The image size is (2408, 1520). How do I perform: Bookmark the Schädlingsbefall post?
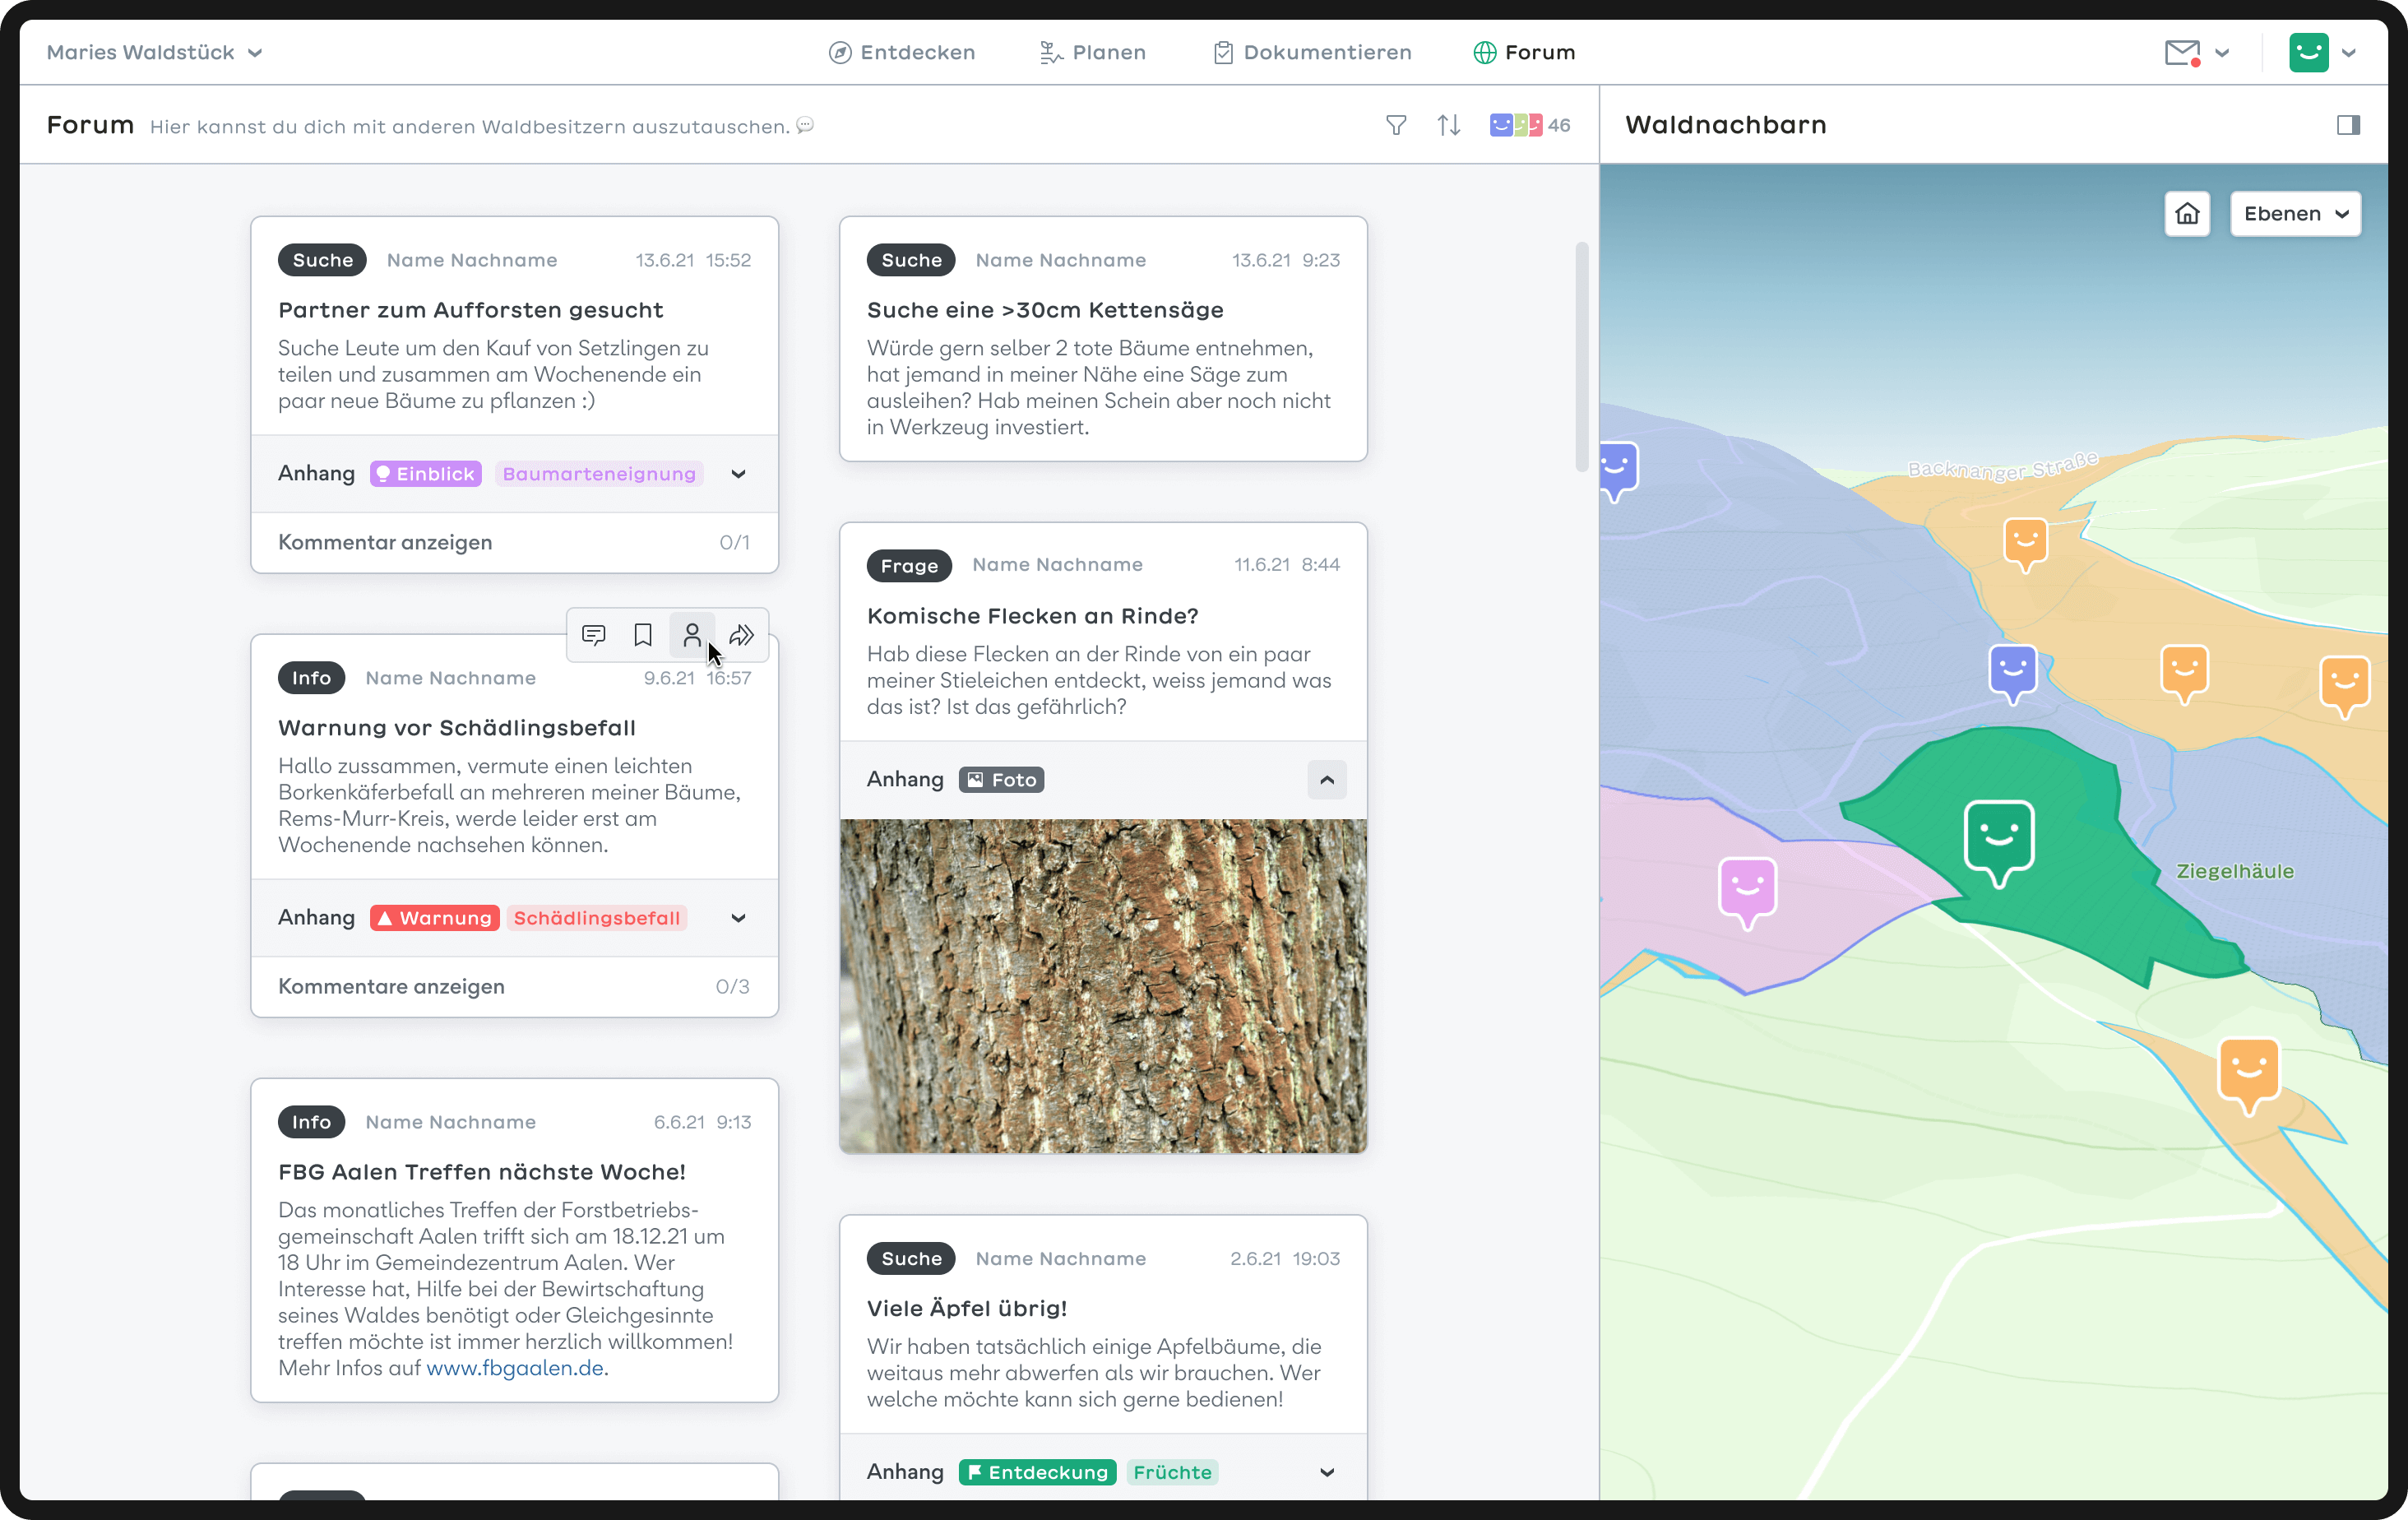(x=643, y=635)
